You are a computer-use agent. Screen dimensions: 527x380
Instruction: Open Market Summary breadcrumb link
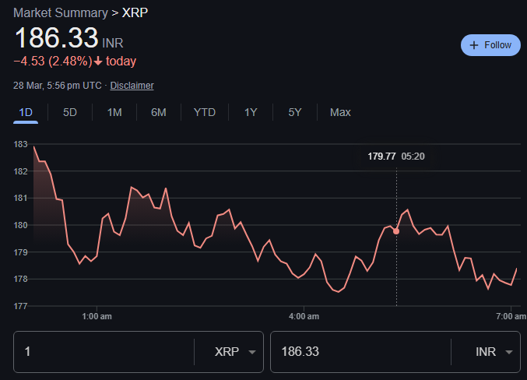click(x=61, y=12)
